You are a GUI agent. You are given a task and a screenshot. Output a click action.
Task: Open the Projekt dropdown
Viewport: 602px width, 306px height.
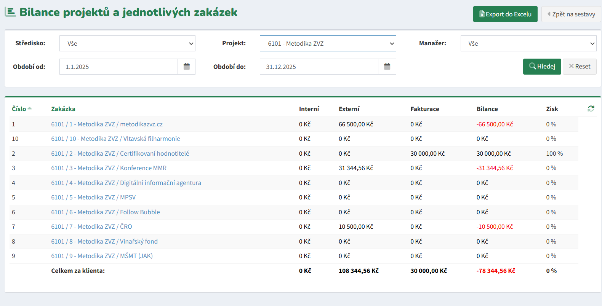[328, 43]
